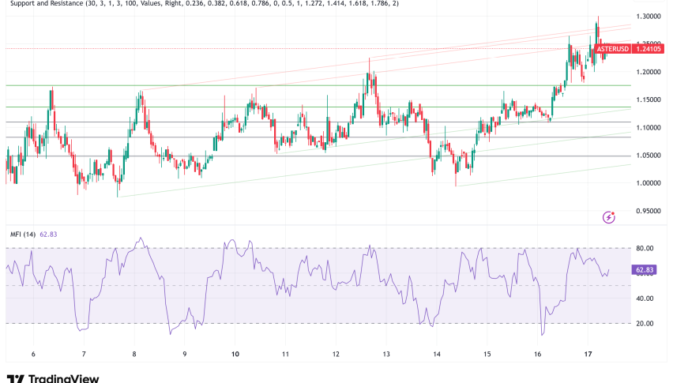
Task: Select date 13 on the time axis
Action: point(386,355)
